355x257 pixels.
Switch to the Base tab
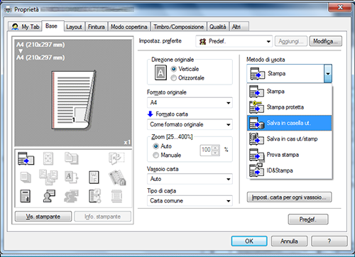pos(53,26)
